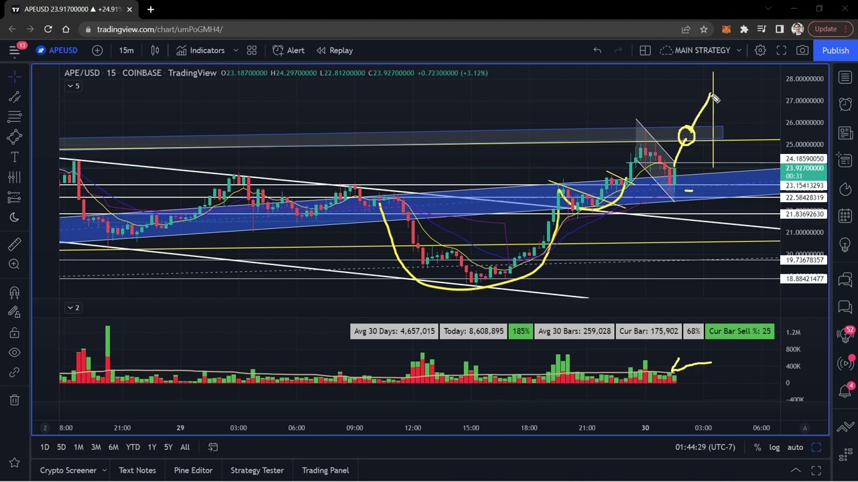This screenshot has width=858, height=482.
Task: Toggle stay in drawing mode
Action: tap(14, 312)
